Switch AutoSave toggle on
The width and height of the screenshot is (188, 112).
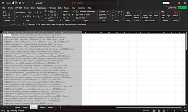click(x=15, y=3)
